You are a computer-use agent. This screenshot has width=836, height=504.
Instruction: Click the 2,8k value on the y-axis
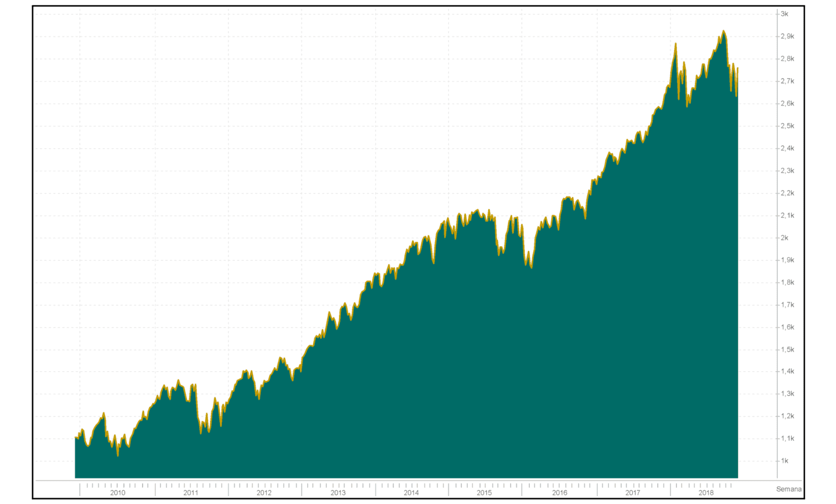[x=788, y=59]
